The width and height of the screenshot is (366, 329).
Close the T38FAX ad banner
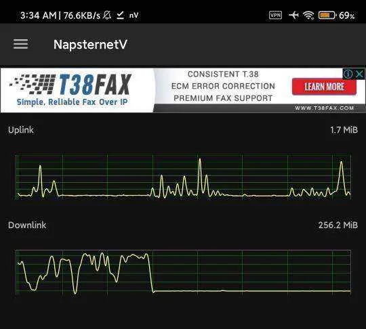coord(359,74)
